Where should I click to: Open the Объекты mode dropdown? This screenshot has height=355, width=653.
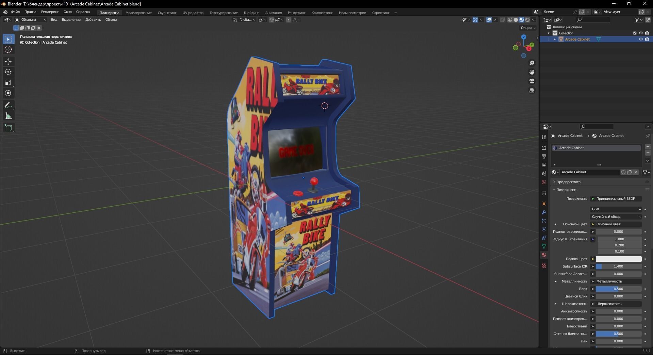pyautogui.click(x=31, y=20)
